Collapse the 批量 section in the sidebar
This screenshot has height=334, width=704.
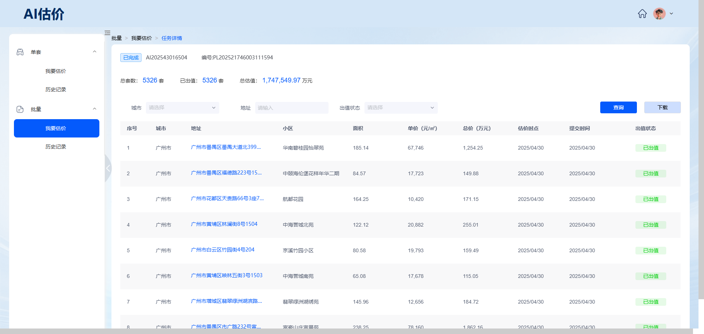(95, 109)
